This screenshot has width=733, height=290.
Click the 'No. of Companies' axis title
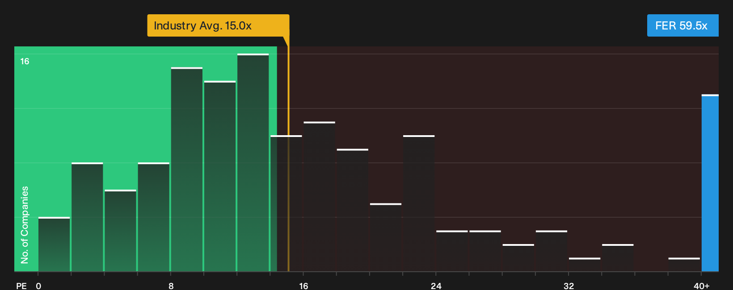coord(25,224)
